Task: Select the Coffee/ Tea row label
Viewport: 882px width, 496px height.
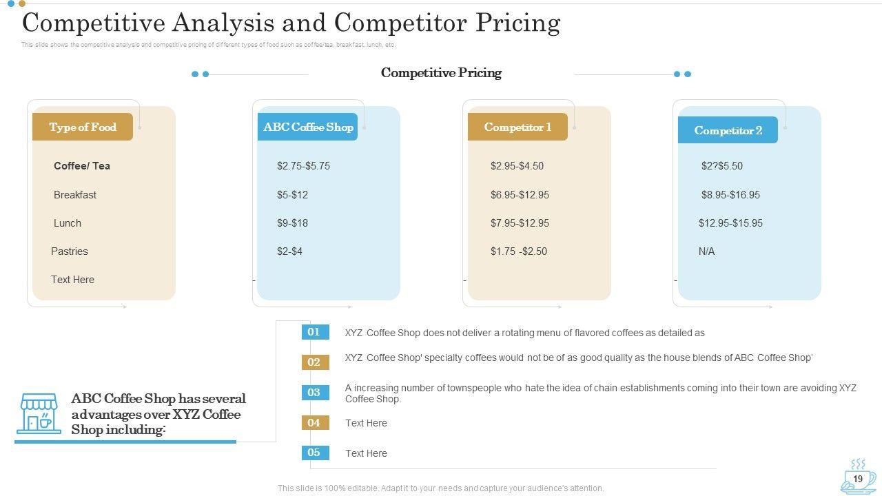Action: pyautogui.click(x=82, y=166)
